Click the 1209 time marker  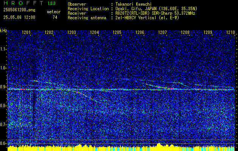click(x=208, y=32)
